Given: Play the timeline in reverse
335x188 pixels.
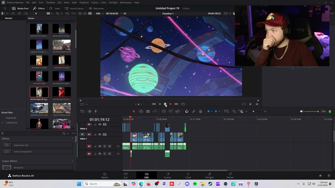Looking at the screenshot, I should point(160,104).
